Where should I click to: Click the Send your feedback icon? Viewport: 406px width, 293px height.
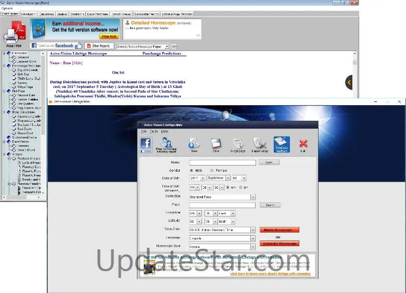(282, 145)
